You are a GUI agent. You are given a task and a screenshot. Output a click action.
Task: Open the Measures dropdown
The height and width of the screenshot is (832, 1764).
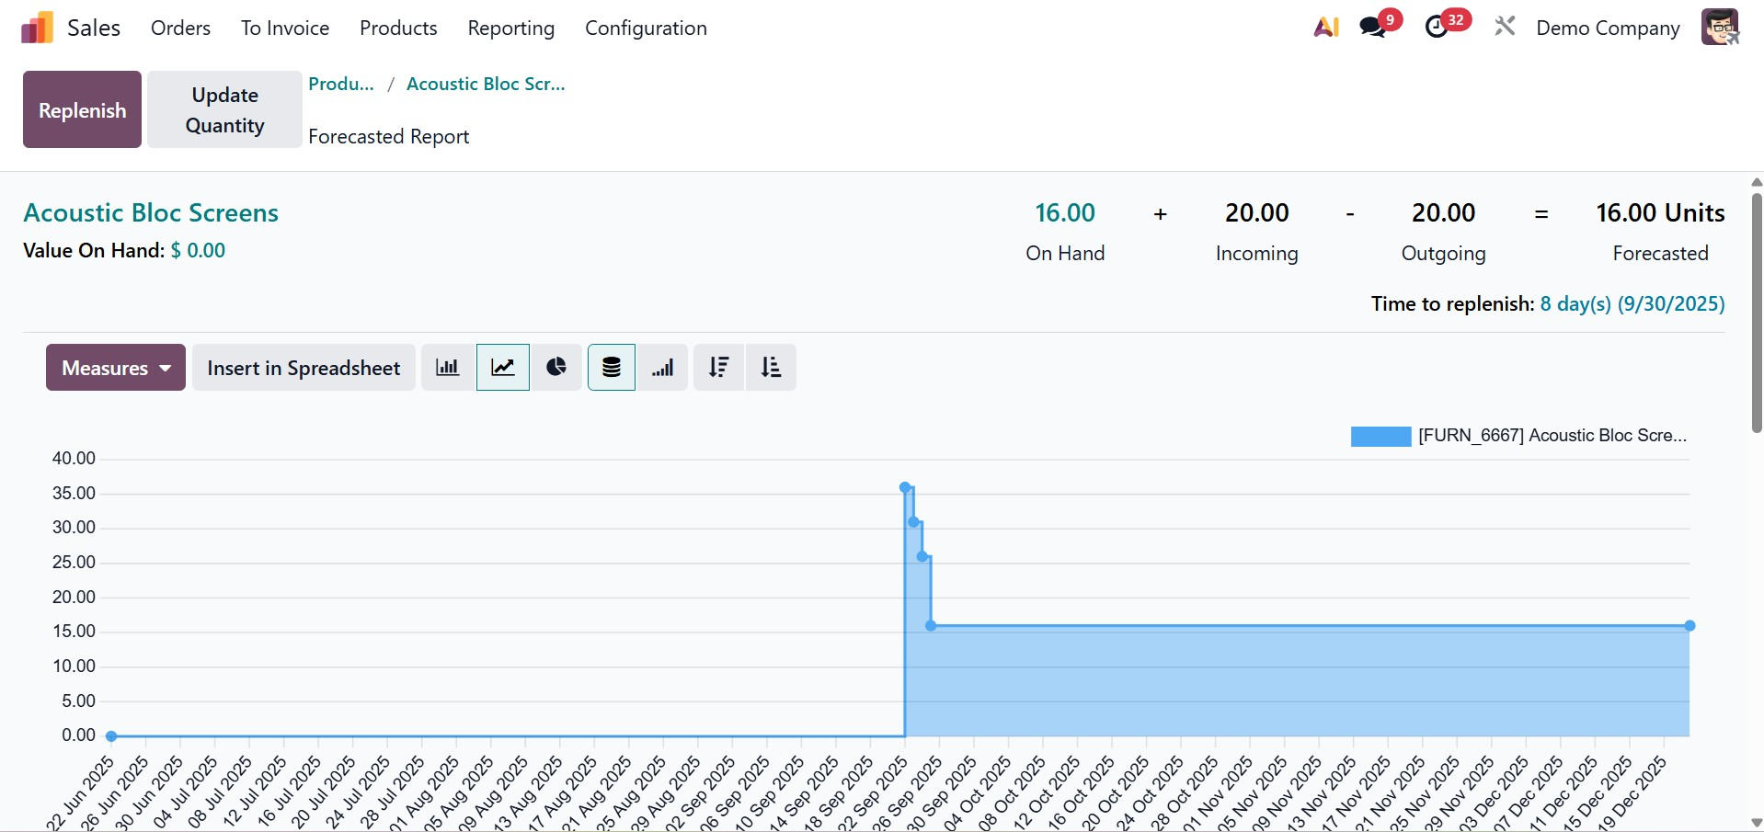pos(114,367)
